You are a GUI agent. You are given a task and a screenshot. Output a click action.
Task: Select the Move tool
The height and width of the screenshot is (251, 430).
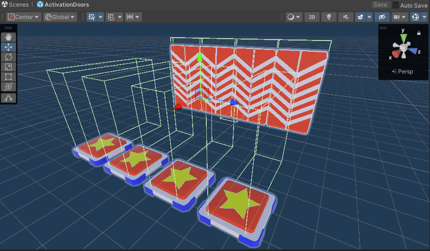[8, 47]
